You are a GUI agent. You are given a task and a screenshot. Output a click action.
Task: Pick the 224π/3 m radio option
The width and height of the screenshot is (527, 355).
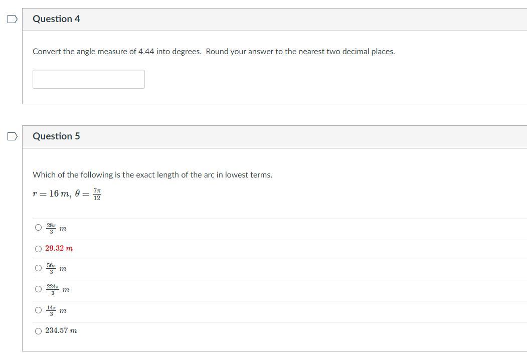(39, 289)
